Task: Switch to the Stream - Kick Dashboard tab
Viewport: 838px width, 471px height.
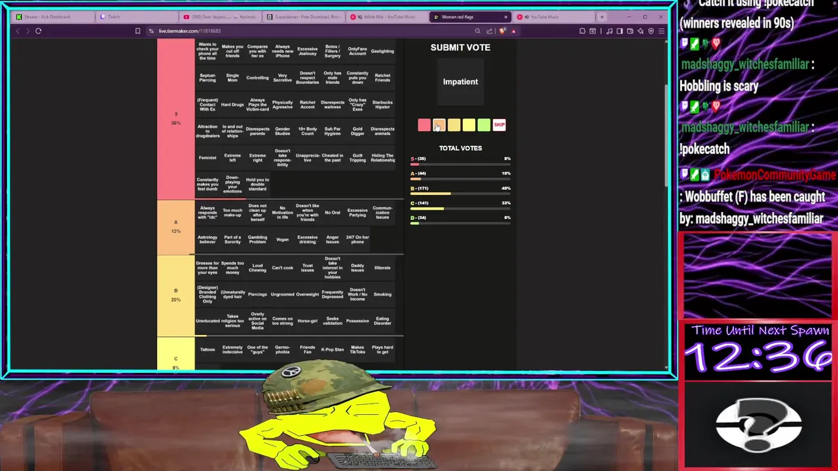Action: click(x=52, y=17)
